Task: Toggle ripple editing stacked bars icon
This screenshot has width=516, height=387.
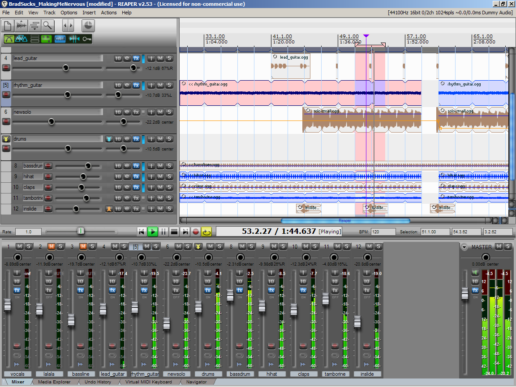Action: [x=34, y=39]
